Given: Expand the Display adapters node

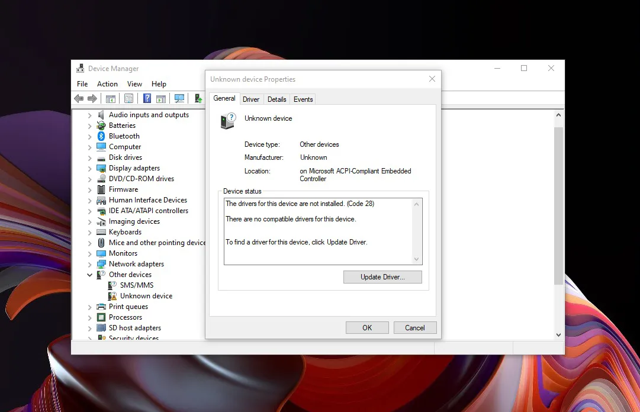Looking at the screenshot, I should click(90, 169).
